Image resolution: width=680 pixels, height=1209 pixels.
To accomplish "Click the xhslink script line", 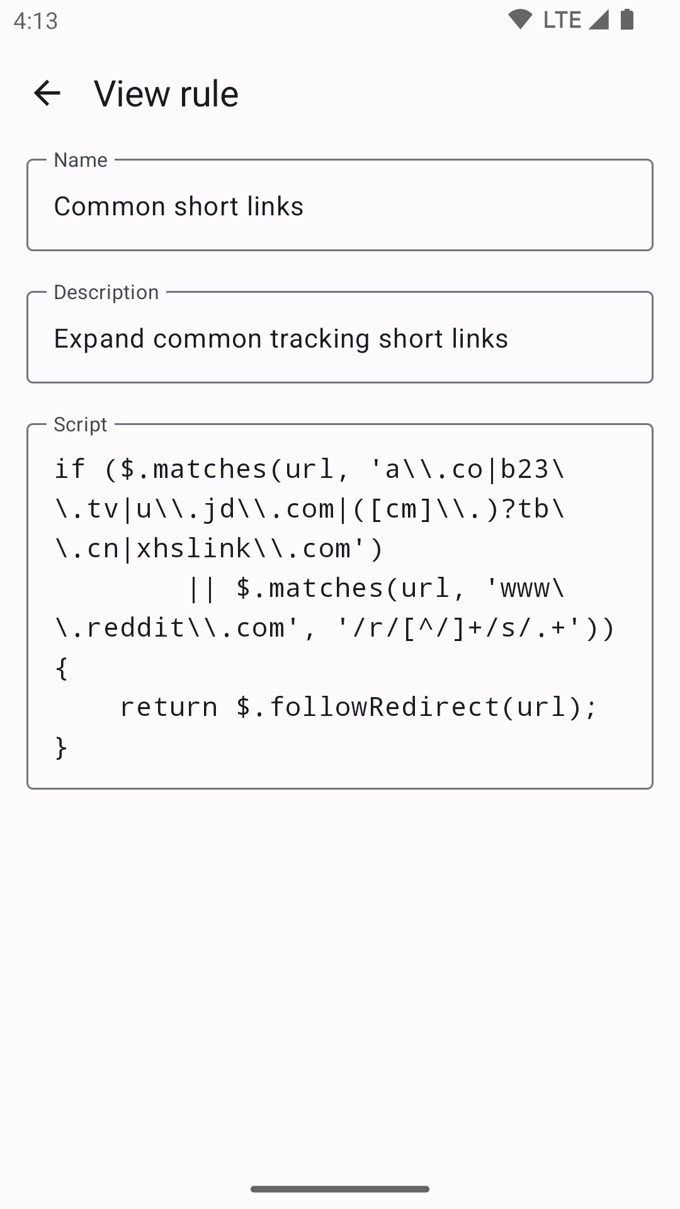I will pos(219,548).
